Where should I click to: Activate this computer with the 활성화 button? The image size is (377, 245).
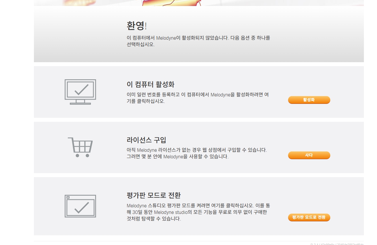click(309, 100)
